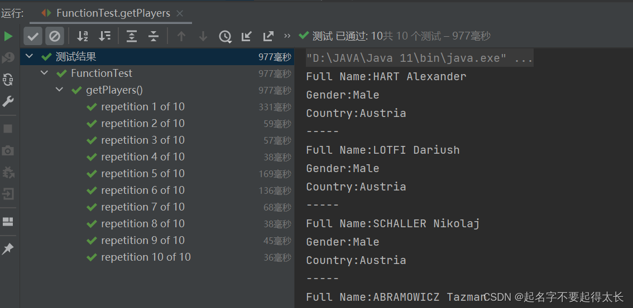Toggle Show Ignored tests button
This screenshot has height=308, width=633.
pos(55,37)
